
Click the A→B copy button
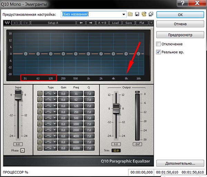click(102, 23)
